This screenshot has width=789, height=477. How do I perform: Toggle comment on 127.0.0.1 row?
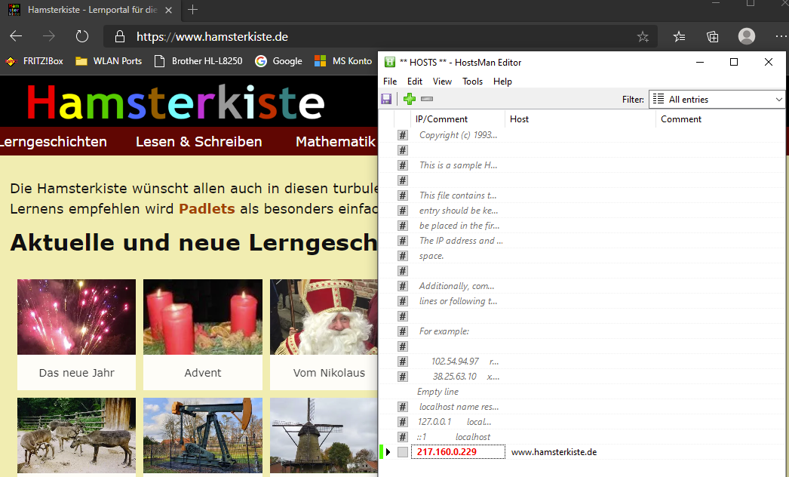pyautogui.click(x=403, y=422)
